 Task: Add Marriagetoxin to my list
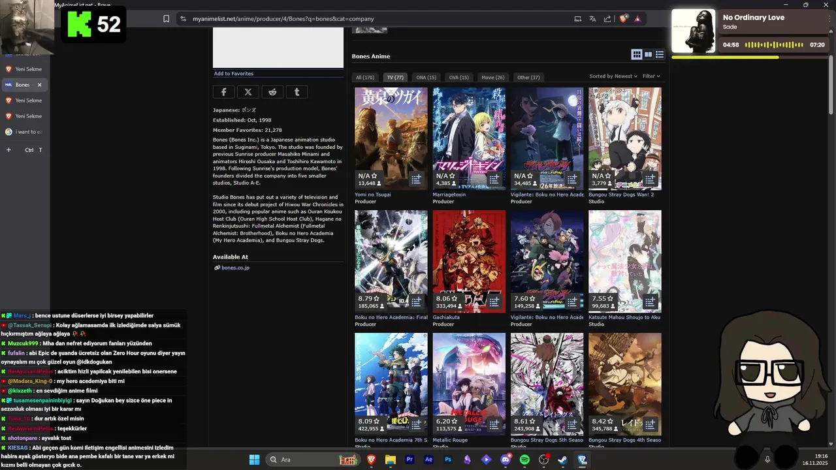[x=494, y=179]
